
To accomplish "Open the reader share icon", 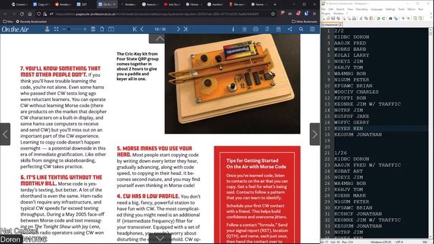I will tap(290, 29).
